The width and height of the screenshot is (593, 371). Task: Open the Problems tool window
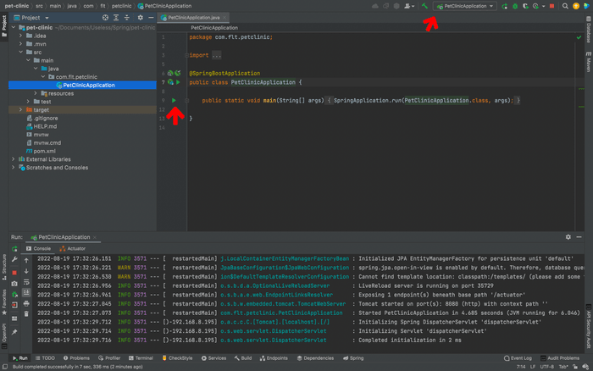click(76, 358)
